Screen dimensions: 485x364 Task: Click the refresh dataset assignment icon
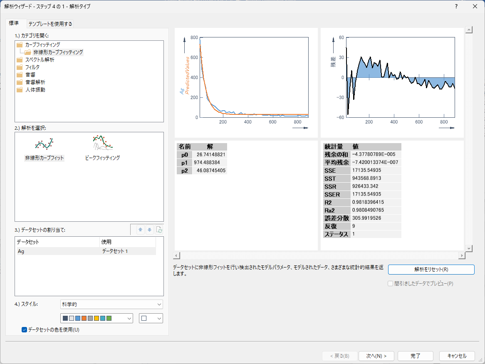point(159,230)
